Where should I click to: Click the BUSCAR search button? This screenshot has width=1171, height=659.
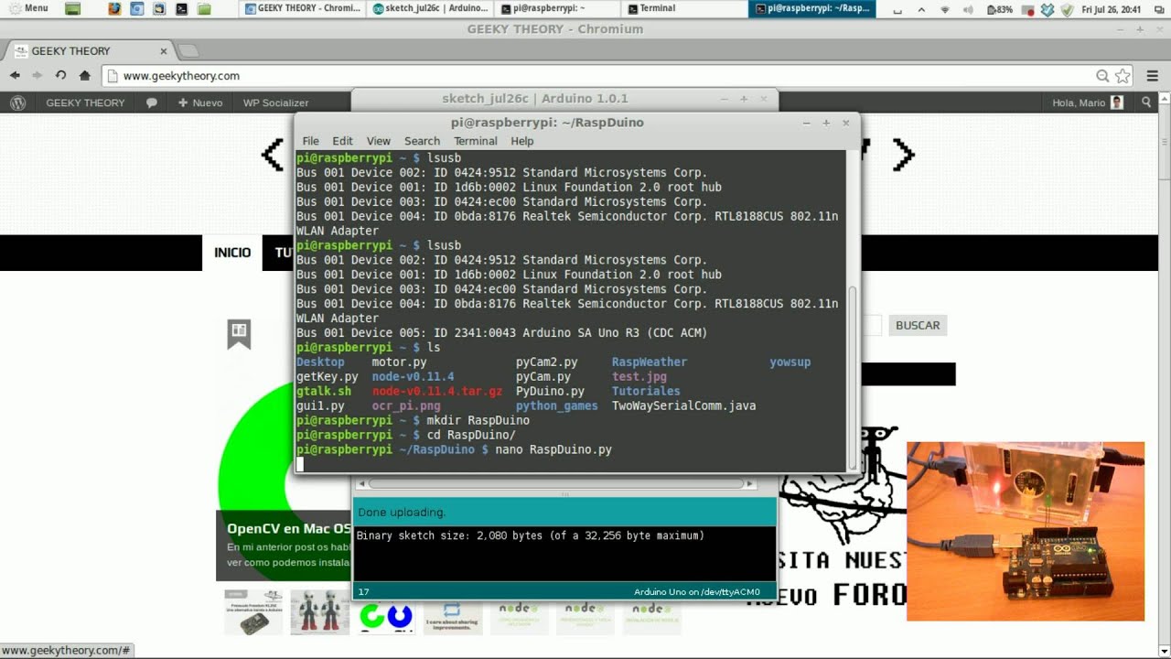(918, 325)
